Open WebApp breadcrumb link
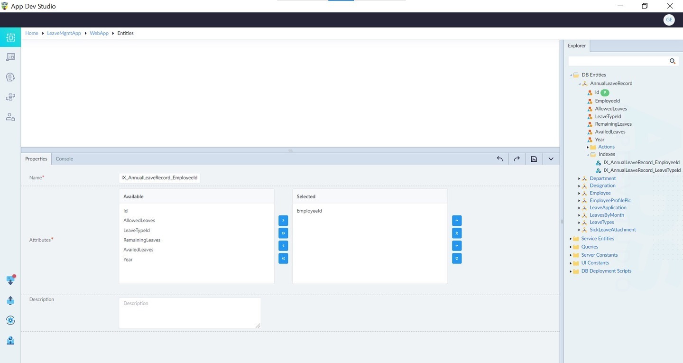The width and height of the screenshot is (683, 363). pos(99,33)
